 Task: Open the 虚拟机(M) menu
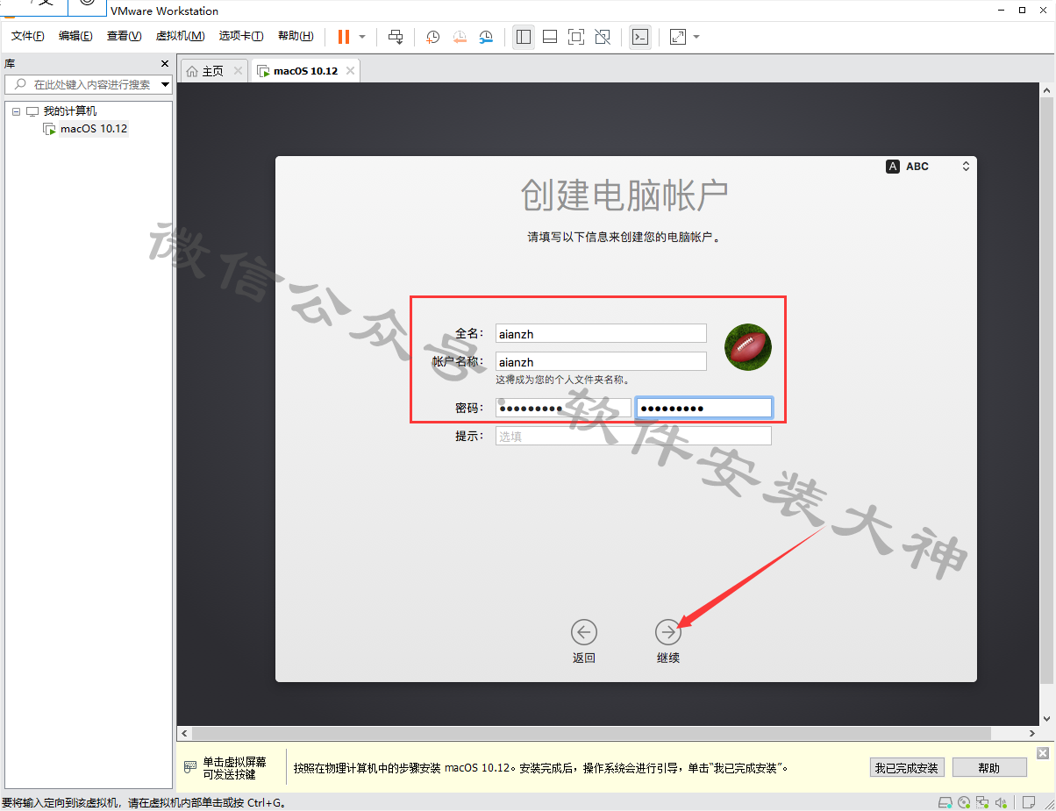pos(180,36)
